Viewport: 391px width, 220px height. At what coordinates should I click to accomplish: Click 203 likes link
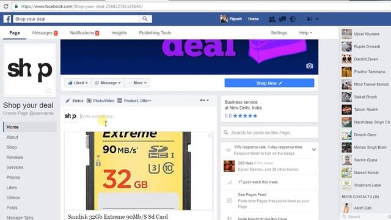tap(246, 163)
